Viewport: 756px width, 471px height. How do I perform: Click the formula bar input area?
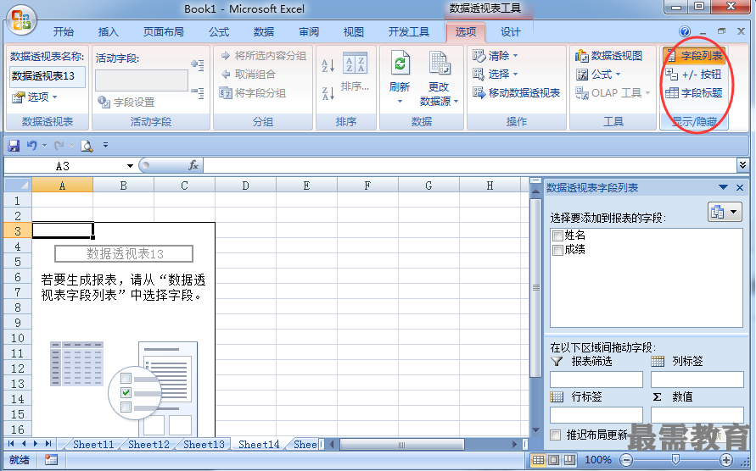470,166
